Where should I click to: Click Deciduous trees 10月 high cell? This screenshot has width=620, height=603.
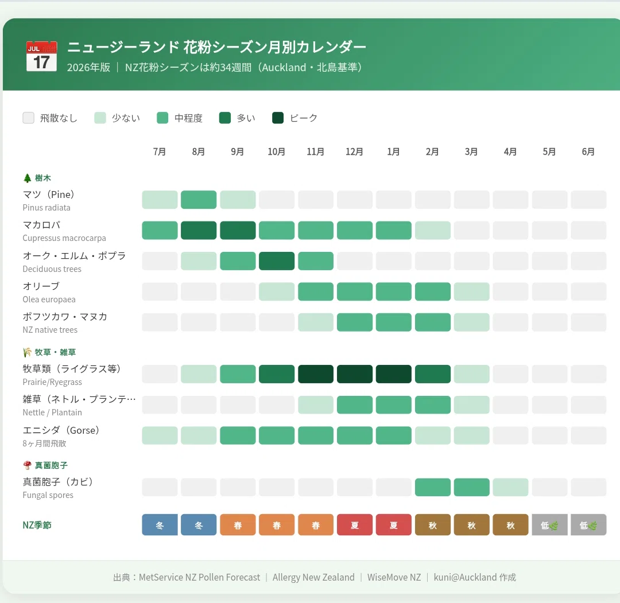click(276, 261)
